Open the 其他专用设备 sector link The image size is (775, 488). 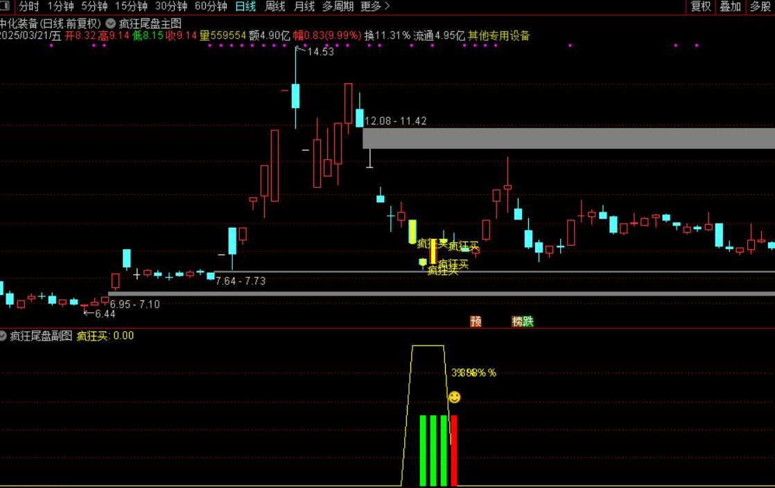(498, 35)
